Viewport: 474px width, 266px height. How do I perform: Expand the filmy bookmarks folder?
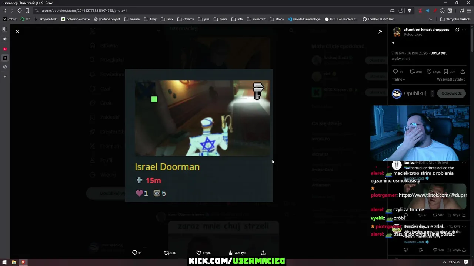(150, 19)
